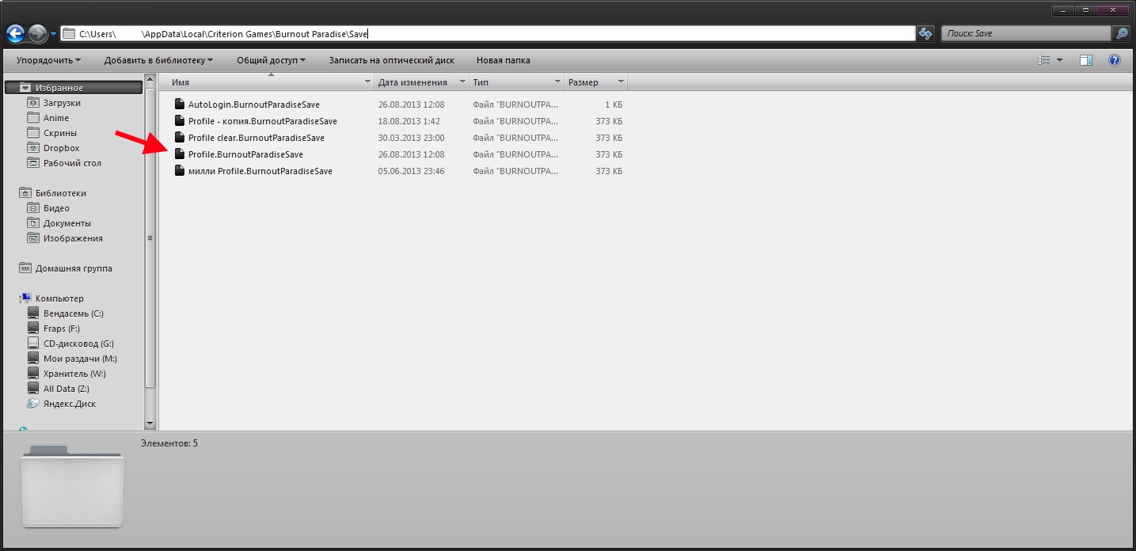Open Help with the question mark icon
The width and height of the screenshot is (1136, 551).
pyautogui.click(x=1115, y=60)
